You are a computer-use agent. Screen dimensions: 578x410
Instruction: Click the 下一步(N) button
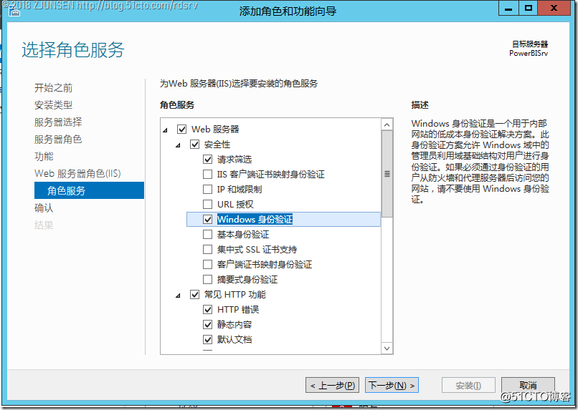coord(392,386)
